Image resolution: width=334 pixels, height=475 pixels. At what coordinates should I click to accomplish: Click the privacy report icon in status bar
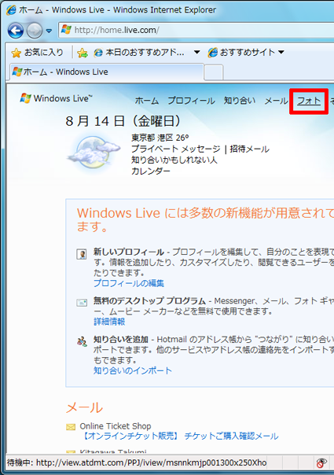coord(321,463)
